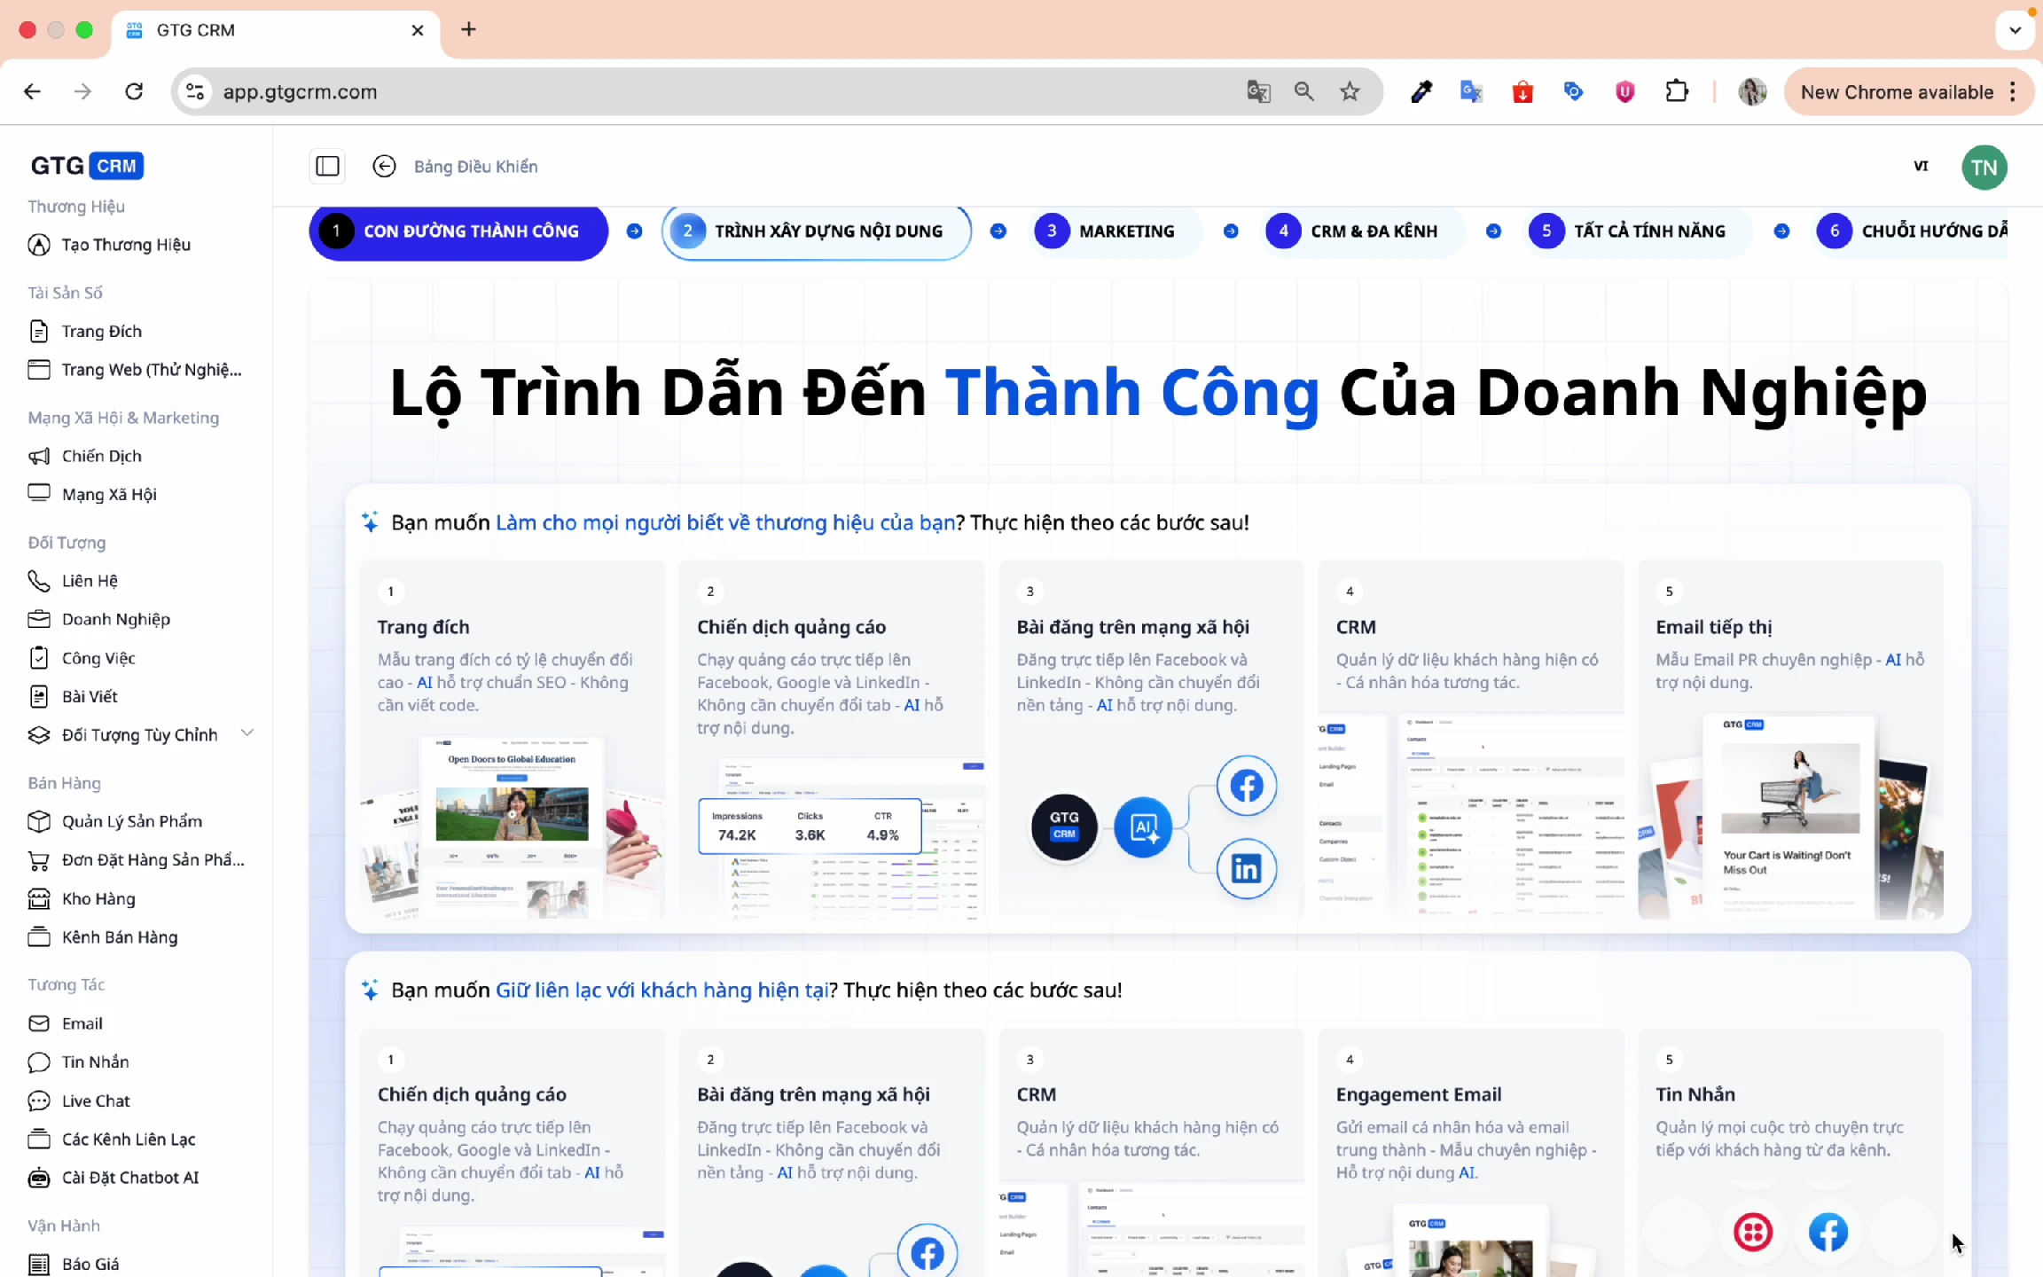Open Live Chat in Tương Tác section

click(x=96, y=1101)
